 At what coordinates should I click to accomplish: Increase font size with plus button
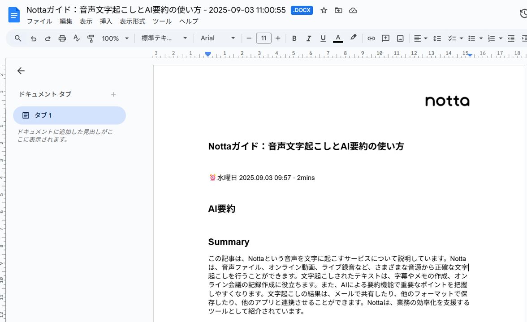coord(278,38)
